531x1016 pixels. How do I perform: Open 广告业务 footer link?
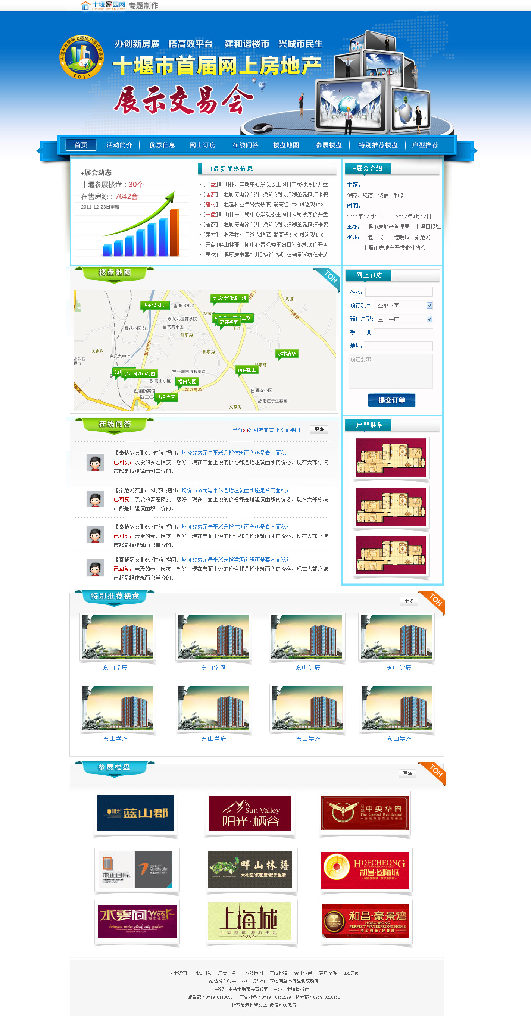227,973
